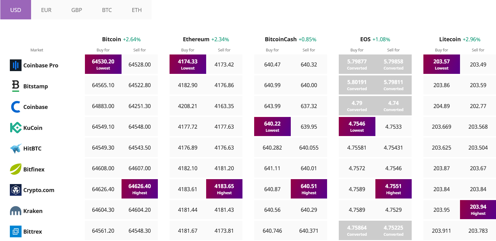Click the Bittrex logo icon
The image size is (496, 241).
point(16,231)
